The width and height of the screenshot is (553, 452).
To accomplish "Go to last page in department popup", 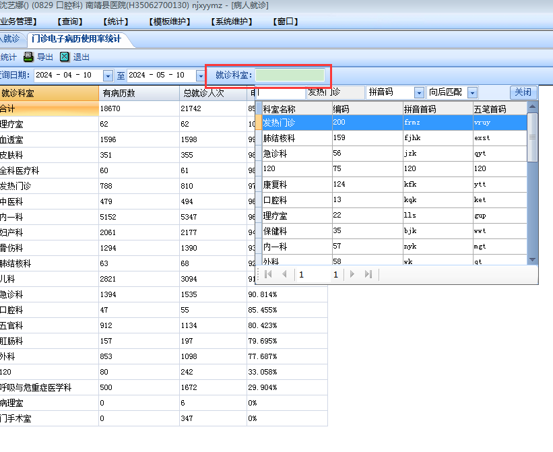I will coord(368,274).
